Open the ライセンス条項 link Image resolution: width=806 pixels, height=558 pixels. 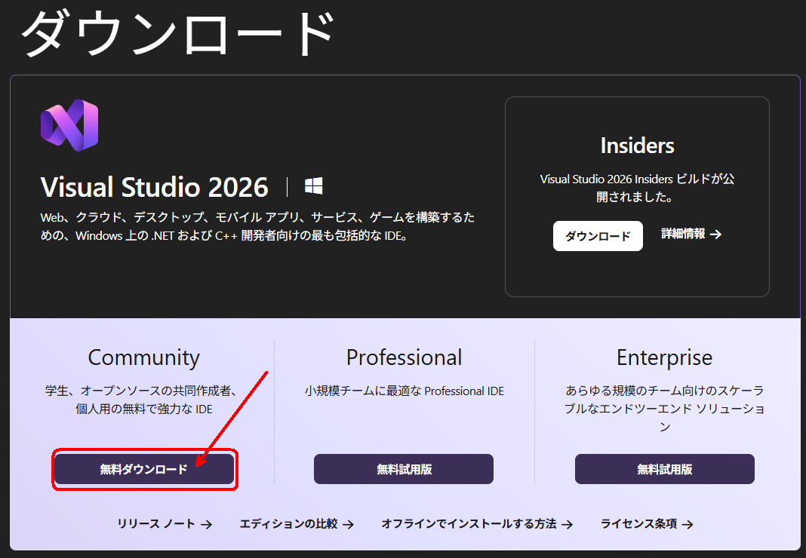(638, 524)
